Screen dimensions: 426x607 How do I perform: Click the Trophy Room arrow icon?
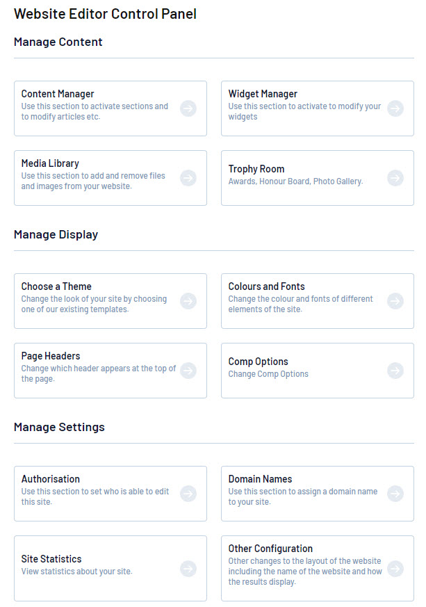point(395,178)
